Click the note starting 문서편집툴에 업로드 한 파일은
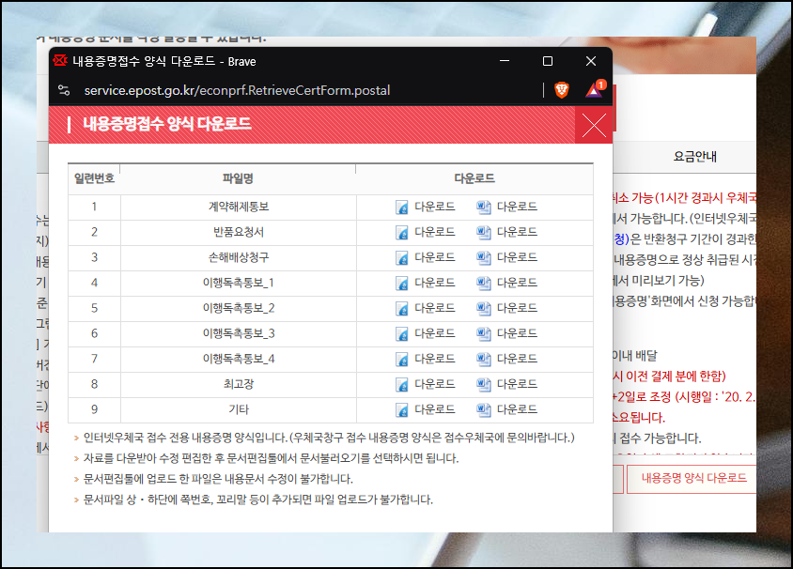Viewport: 793px width, 569px height. tap(218, 479)
